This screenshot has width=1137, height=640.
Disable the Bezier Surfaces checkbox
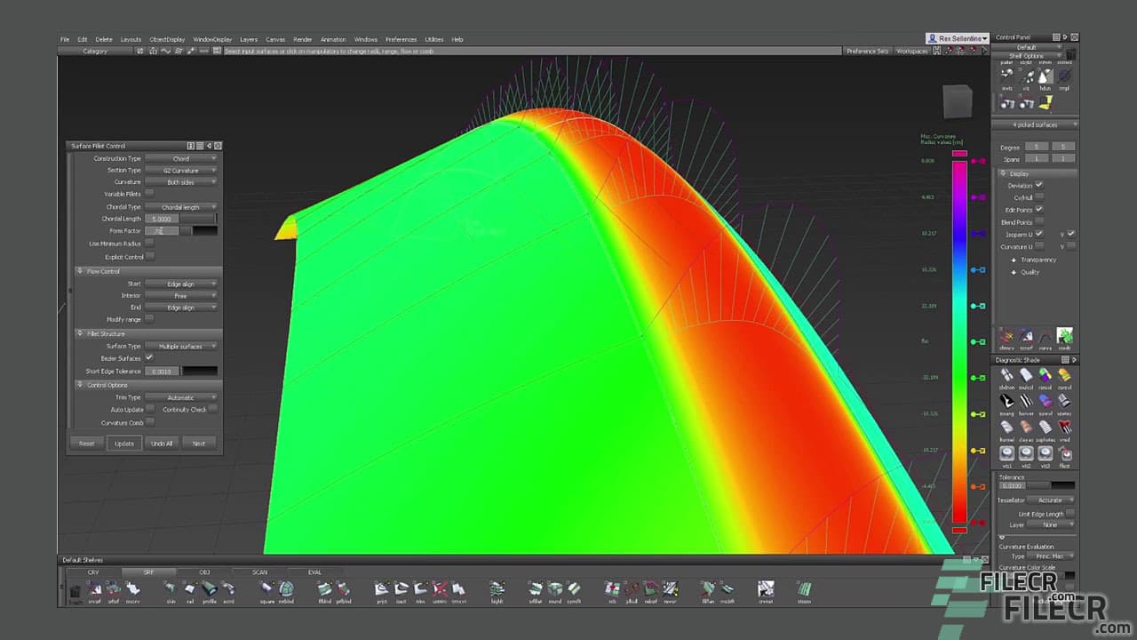coord(149,358)
